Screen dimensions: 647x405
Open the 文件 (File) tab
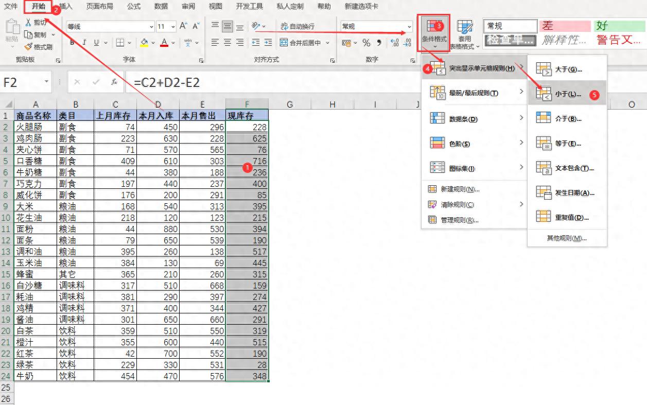(11, 6)
